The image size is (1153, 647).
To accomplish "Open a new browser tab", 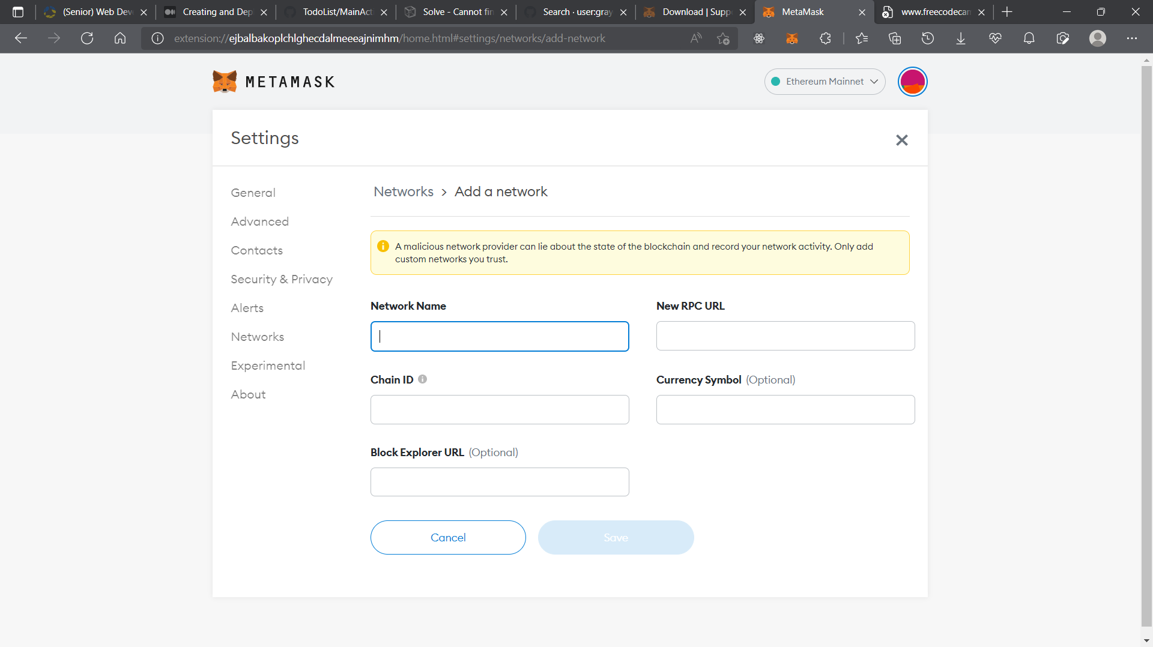I will pos(1007,12).
